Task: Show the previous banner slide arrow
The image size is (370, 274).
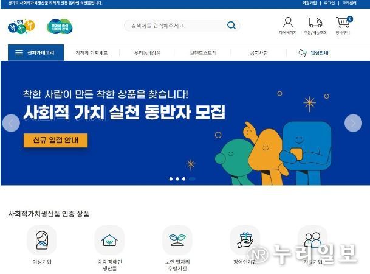Action: (11, 123)
